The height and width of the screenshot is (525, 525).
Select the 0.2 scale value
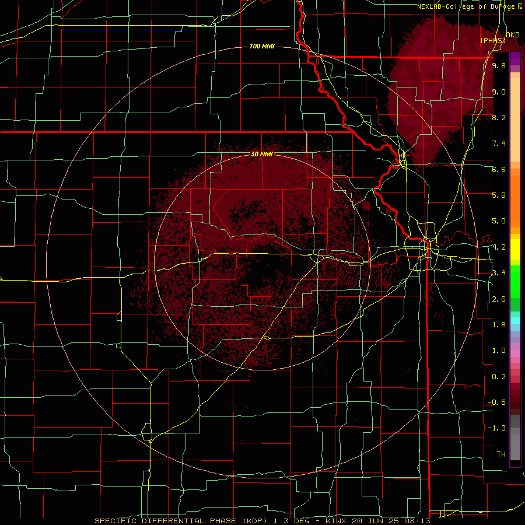pyautogui.click(x=499, y=377)
